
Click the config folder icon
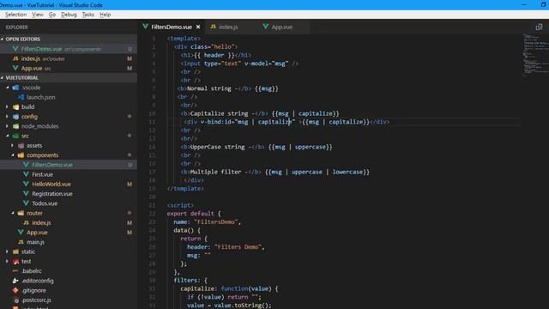15,117
